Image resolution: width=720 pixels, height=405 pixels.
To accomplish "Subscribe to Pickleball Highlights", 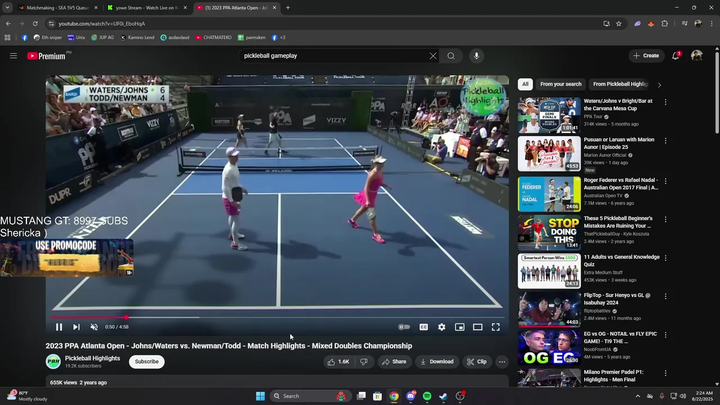I will pos(147,362).
